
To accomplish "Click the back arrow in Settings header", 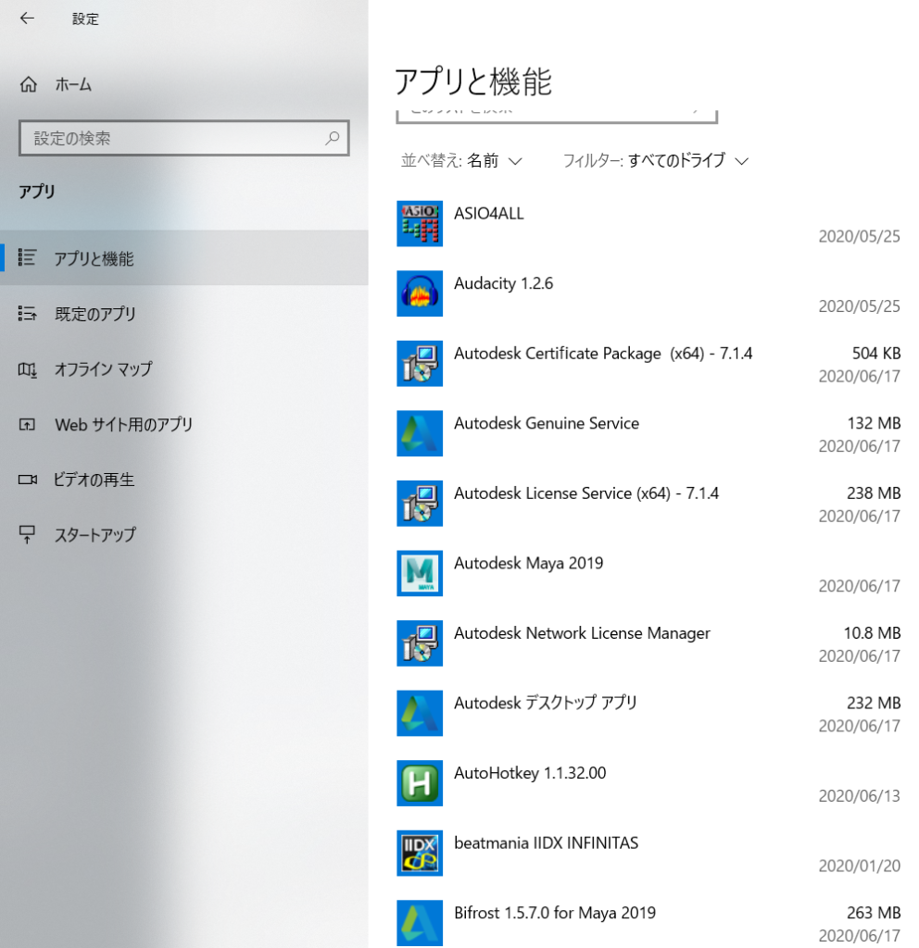I will [27, 19].
